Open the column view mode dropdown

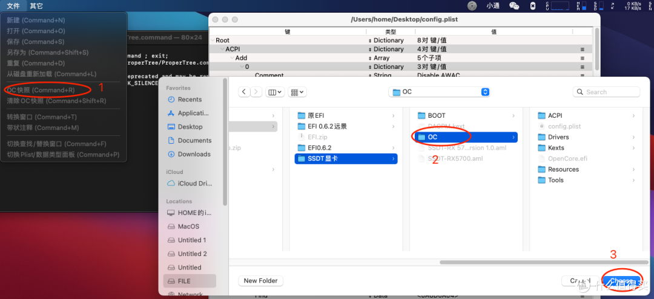(275, 92)
